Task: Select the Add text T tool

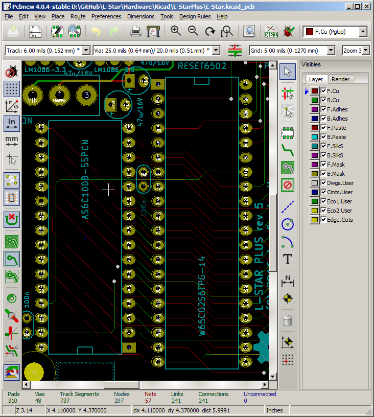Action: pos(288,259)
